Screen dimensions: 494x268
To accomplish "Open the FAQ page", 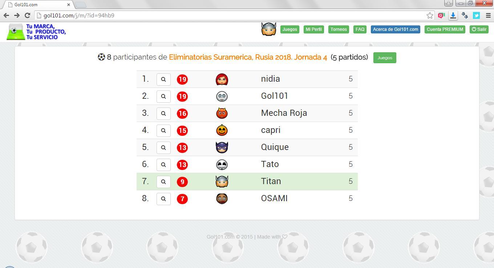I will (x=360, y=29).
